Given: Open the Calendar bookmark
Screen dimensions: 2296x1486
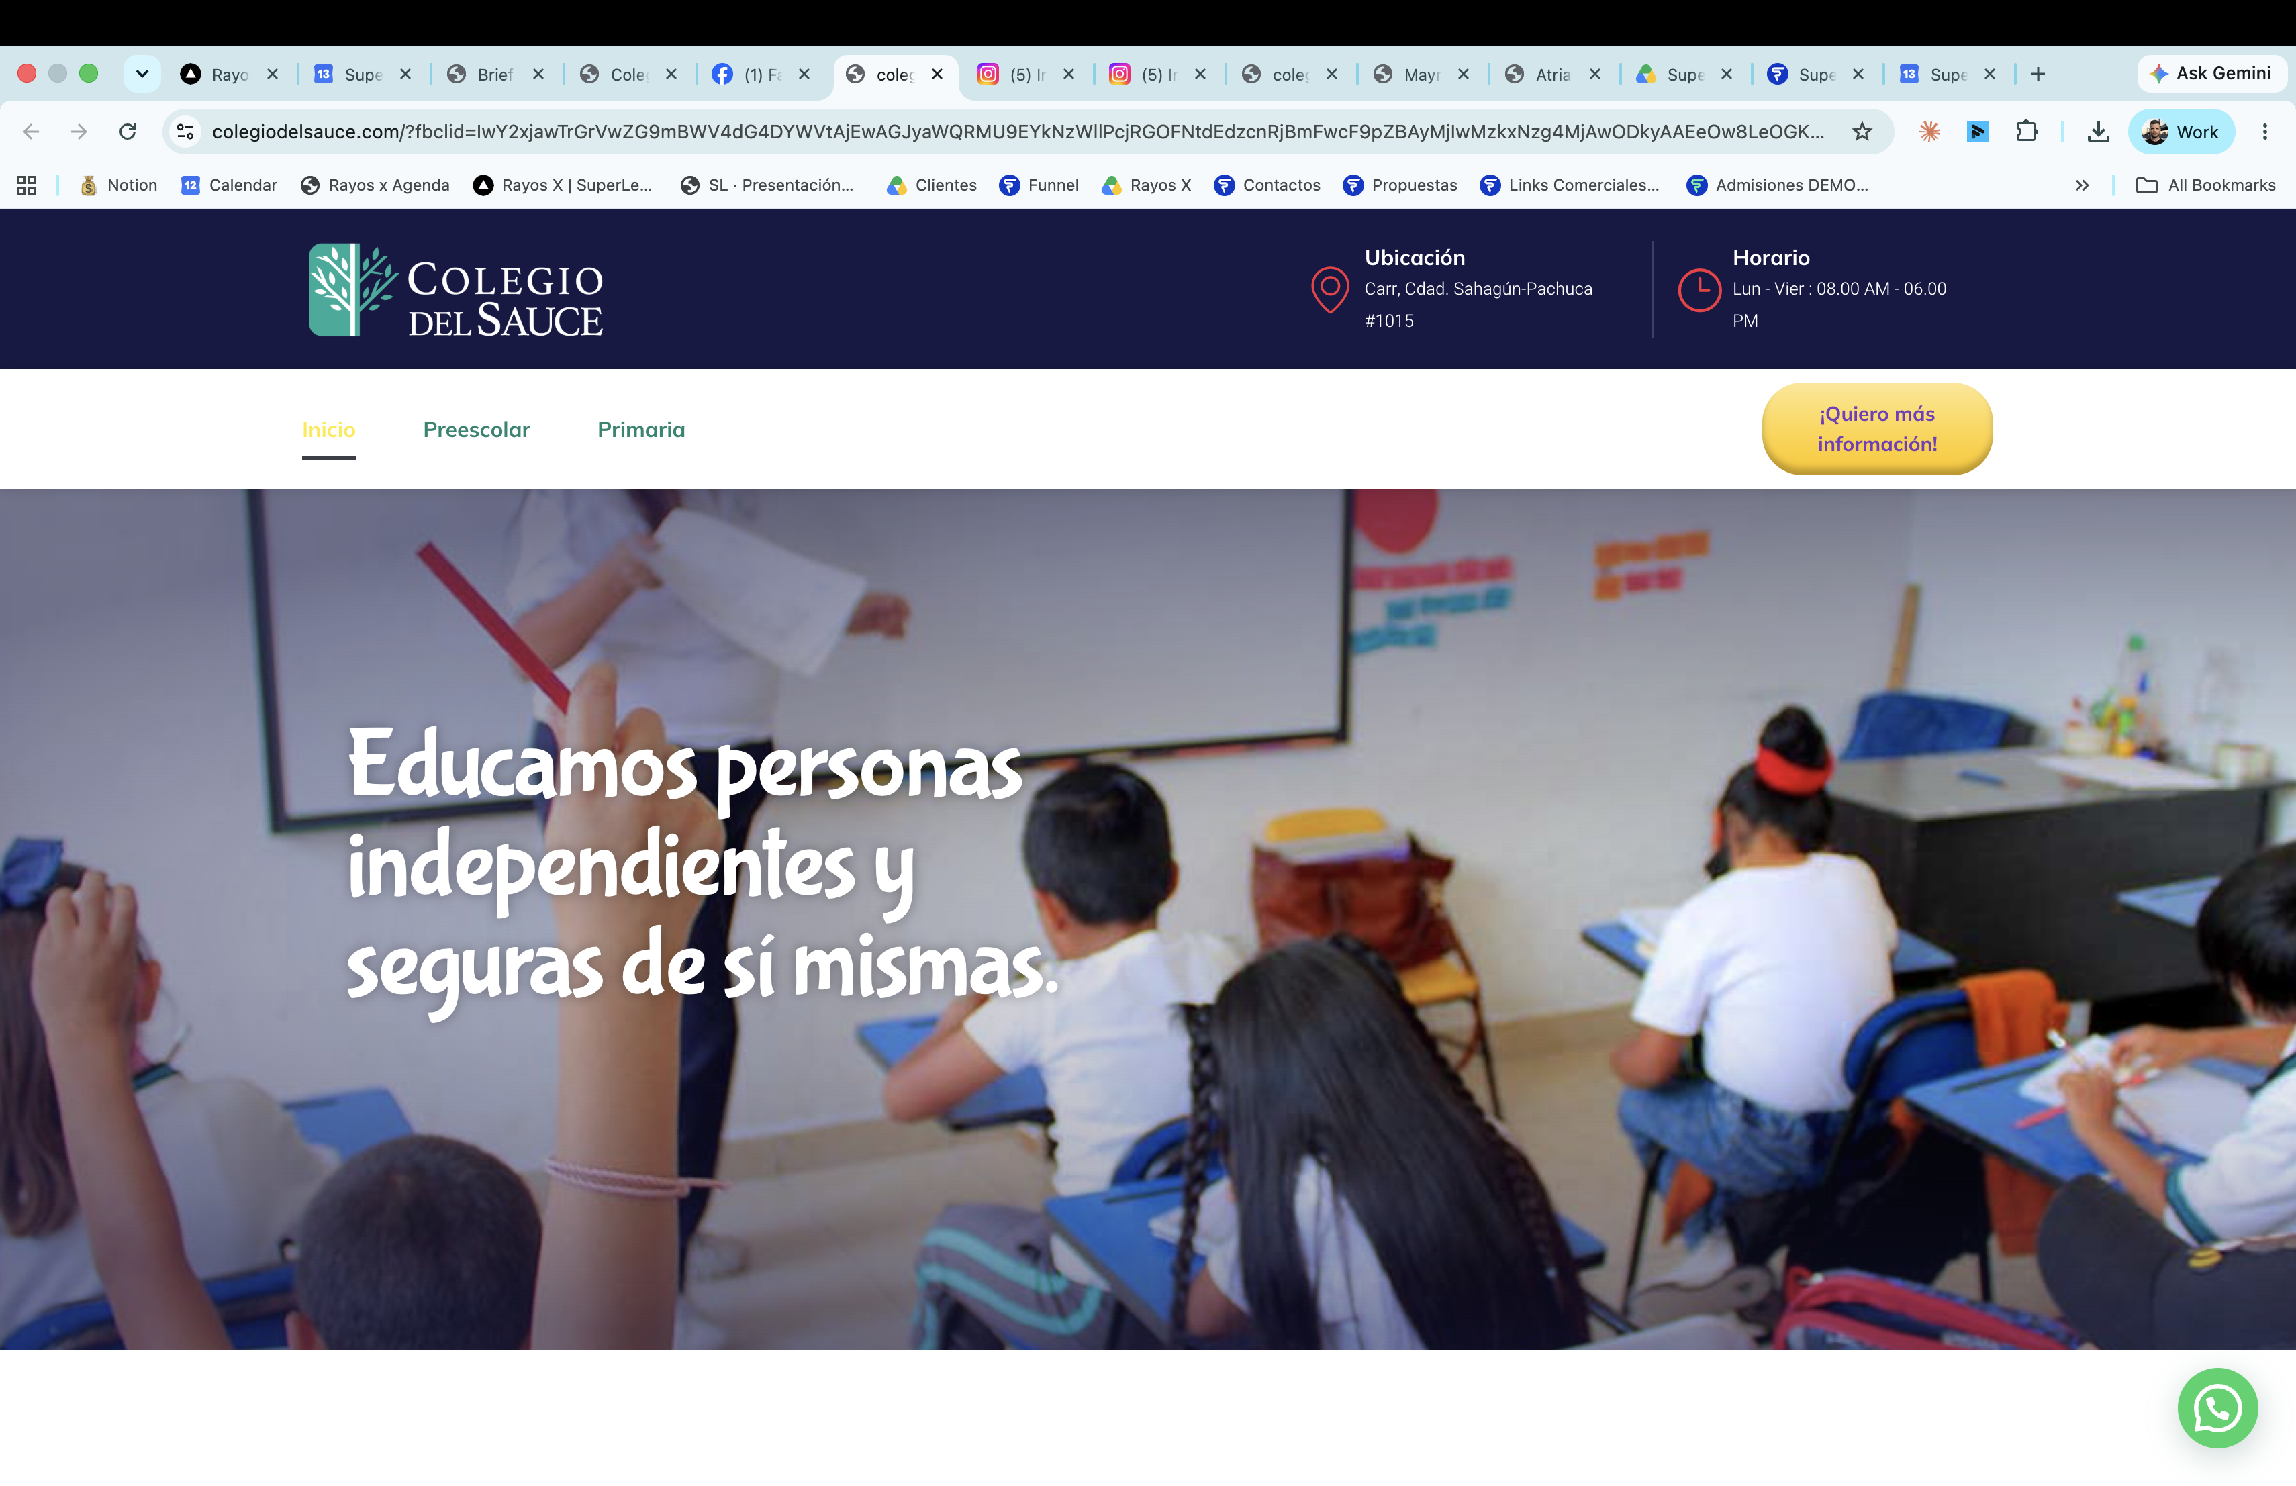Looking at the screenshot, I should (230, 185).
